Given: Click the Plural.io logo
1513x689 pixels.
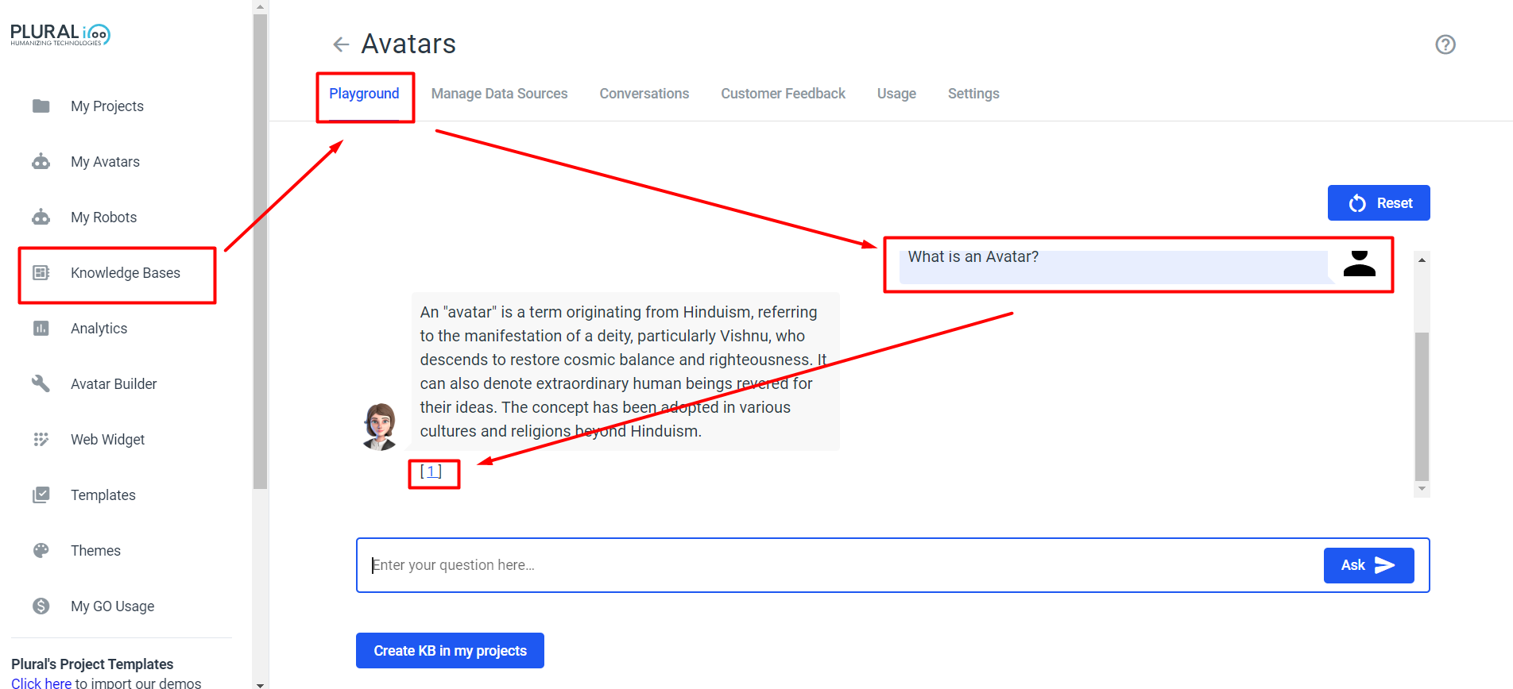Looking at the screenshot, I should click(x=60, y=34).
